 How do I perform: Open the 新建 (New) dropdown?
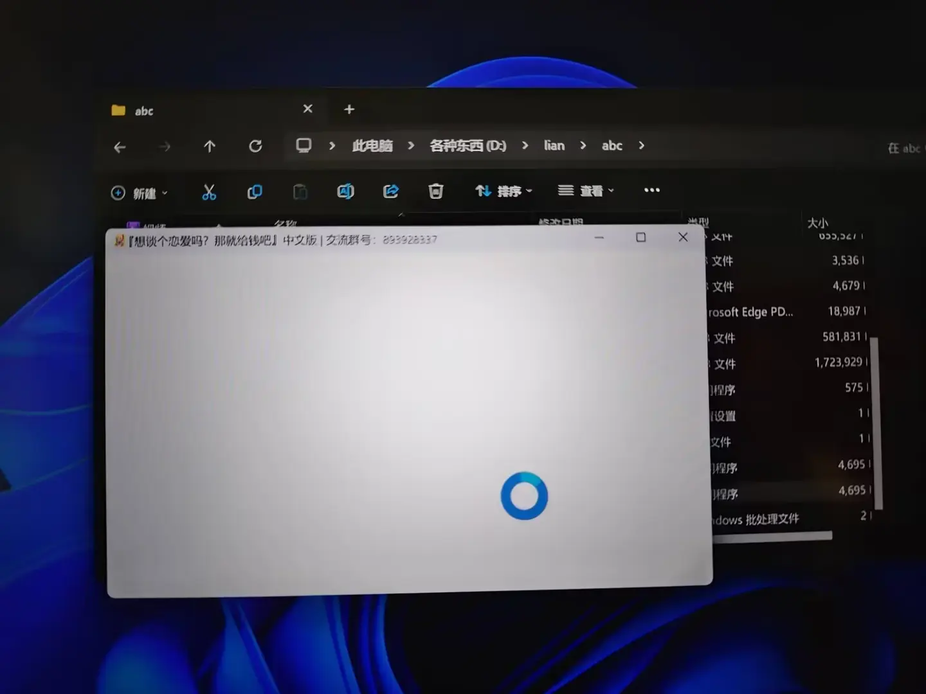140,193
